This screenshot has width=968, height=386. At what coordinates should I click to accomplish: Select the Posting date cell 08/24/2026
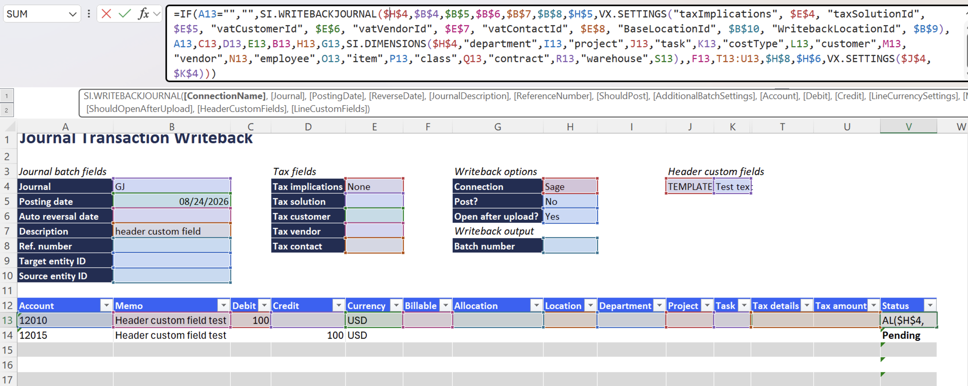coord(172,201)
